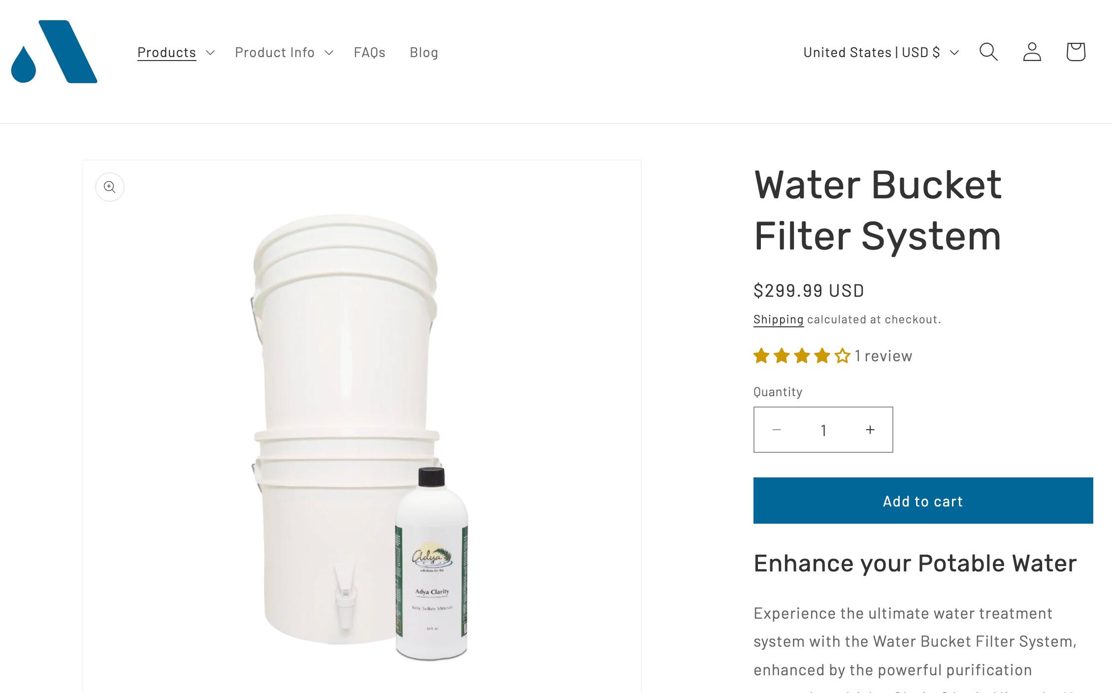The image size is (1112, 693).
Task: Open the Blog menu item
Action: [424, 52]
